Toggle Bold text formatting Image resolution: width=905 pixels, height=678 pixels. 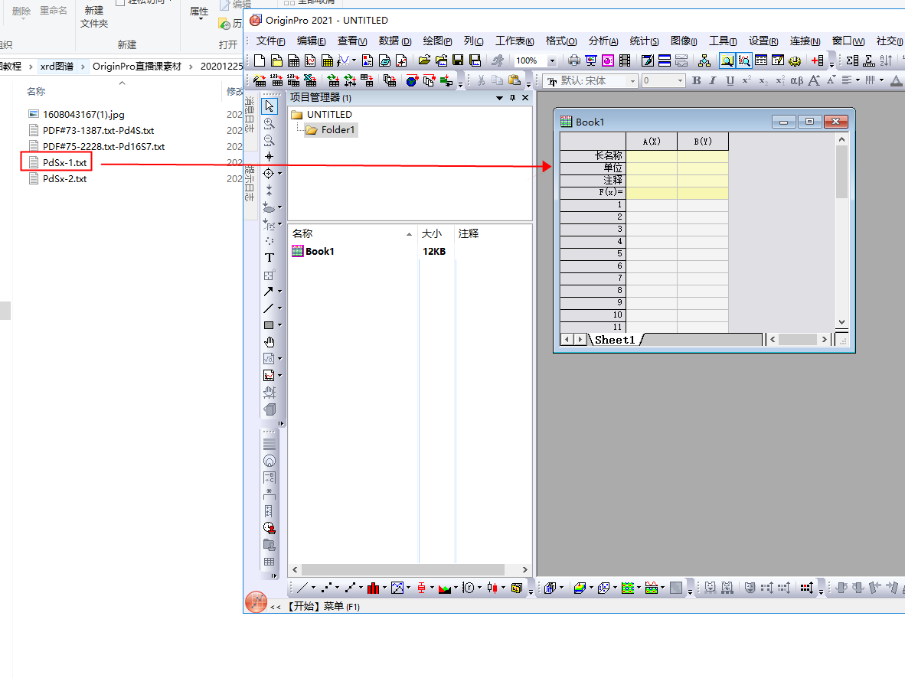pyautogui.click(x=696, y=80)
